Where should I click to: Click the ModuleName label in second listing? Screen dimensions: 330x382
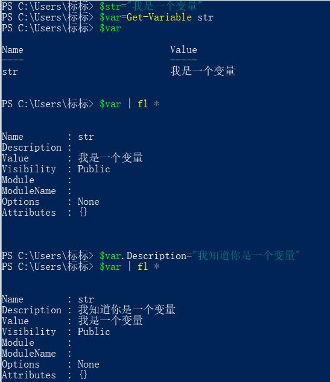click(29, 354)
